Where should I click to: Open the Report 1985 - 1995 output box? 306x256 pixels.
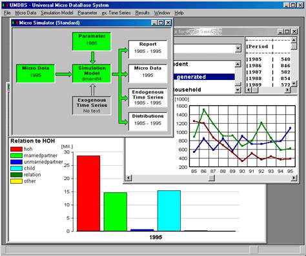click(x=148, y=50)
